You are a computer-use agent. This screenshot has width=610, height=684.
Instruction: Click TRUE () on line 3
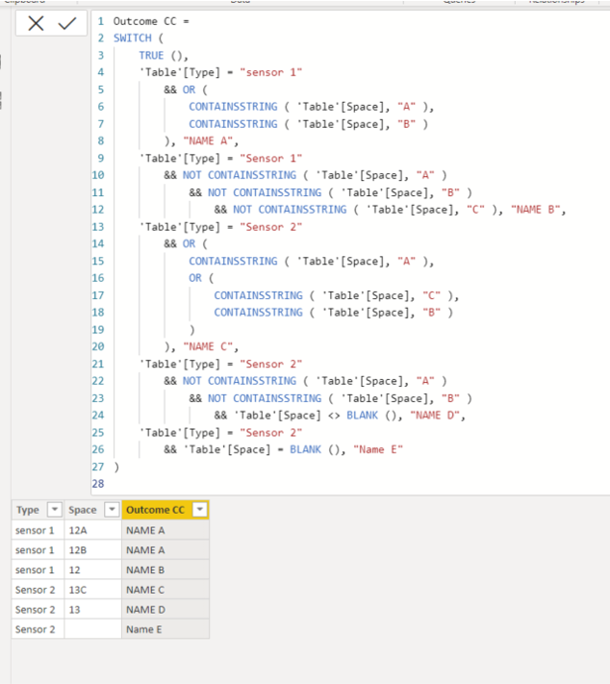pos(164,56)
